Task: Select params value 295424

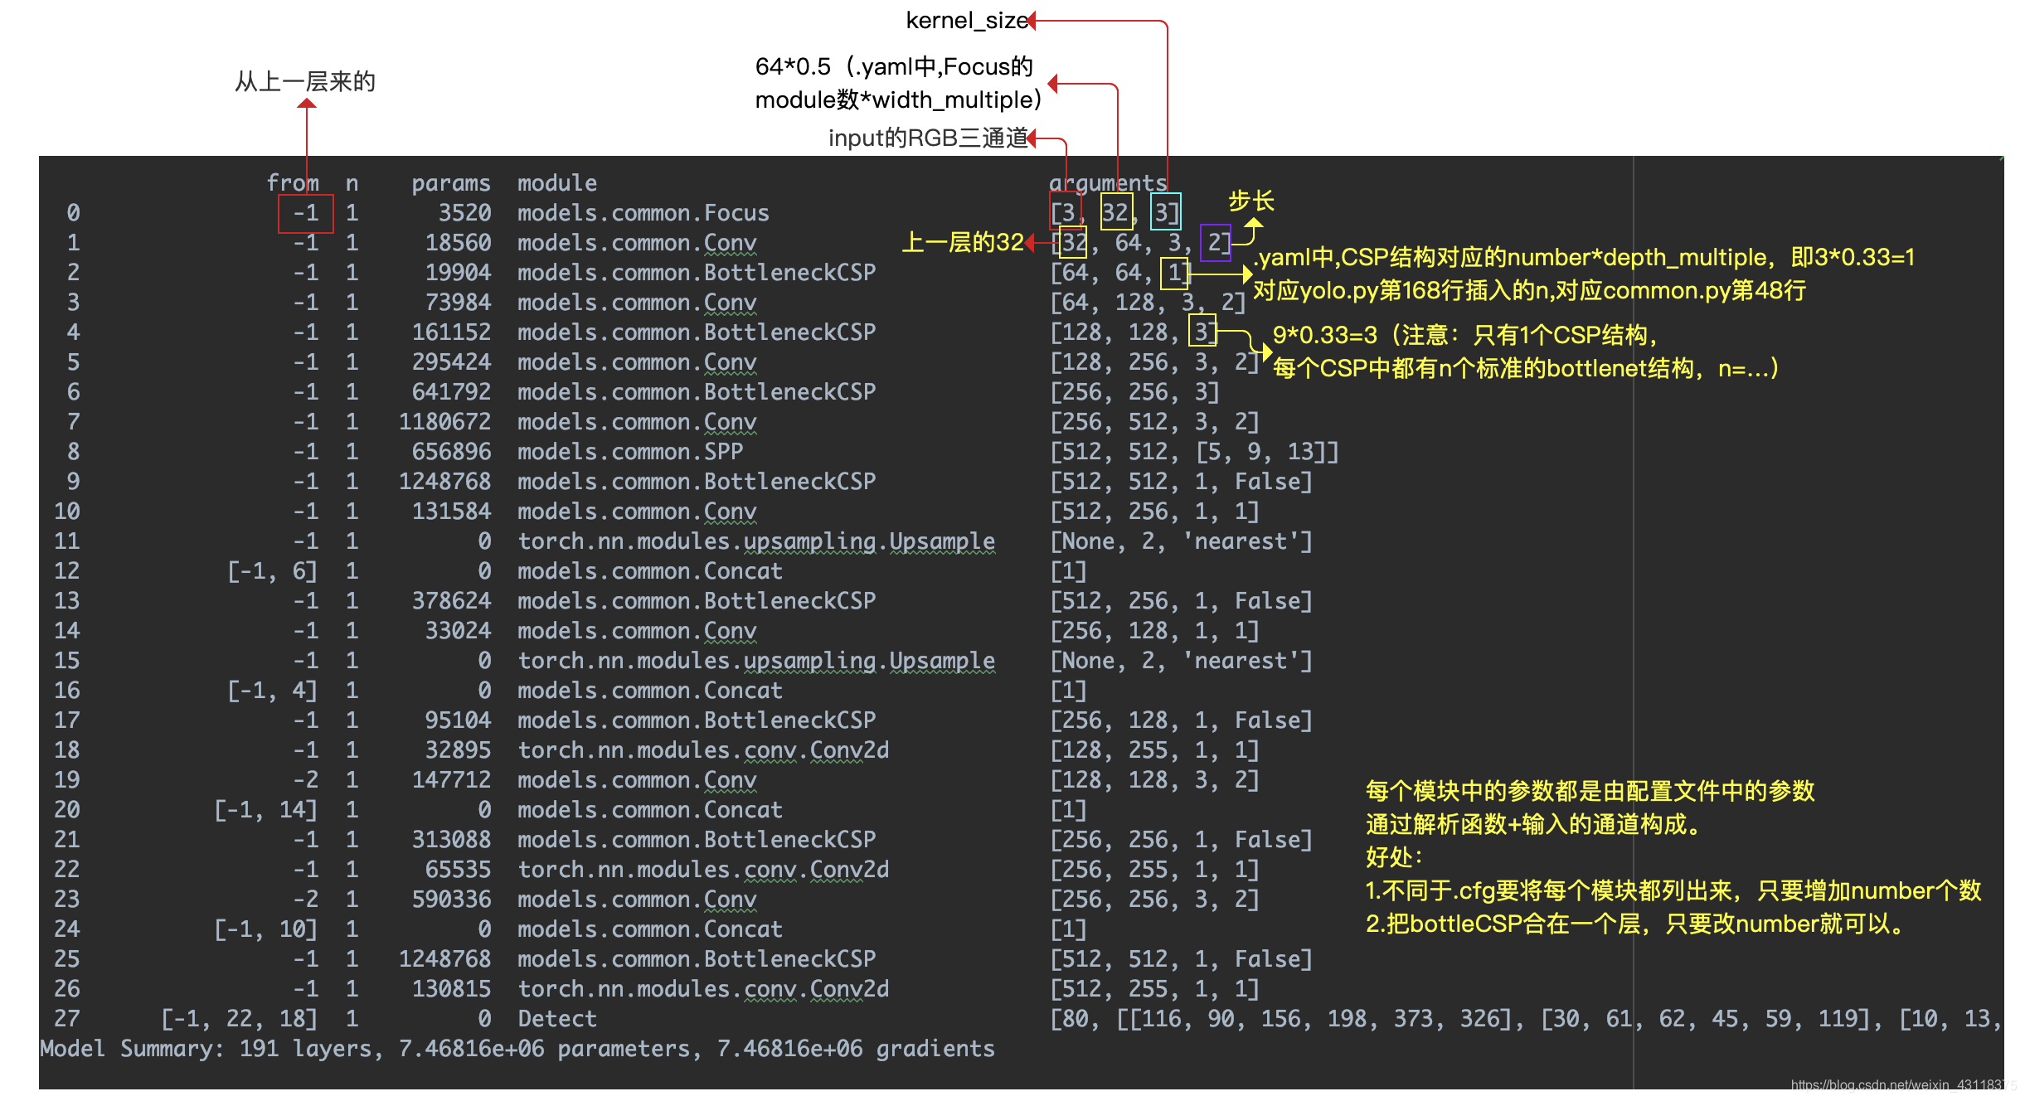Action: 451,362
